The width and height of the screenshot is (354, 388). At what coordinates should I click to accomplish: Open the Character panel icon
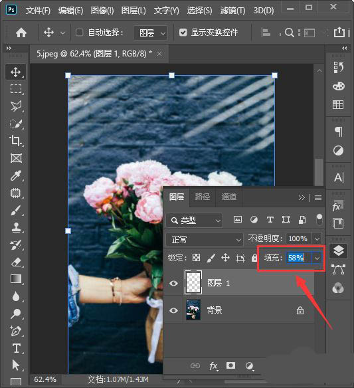click(339, 177)
